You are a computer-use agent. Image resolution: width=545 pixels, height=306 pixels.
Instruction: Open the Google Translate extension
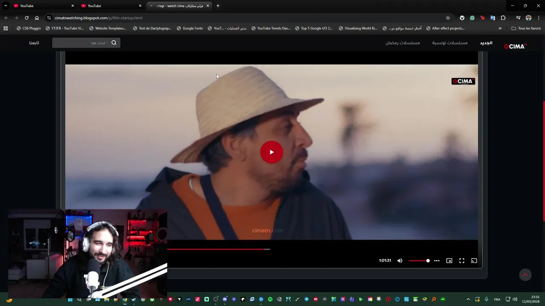(x=493, y=18)
